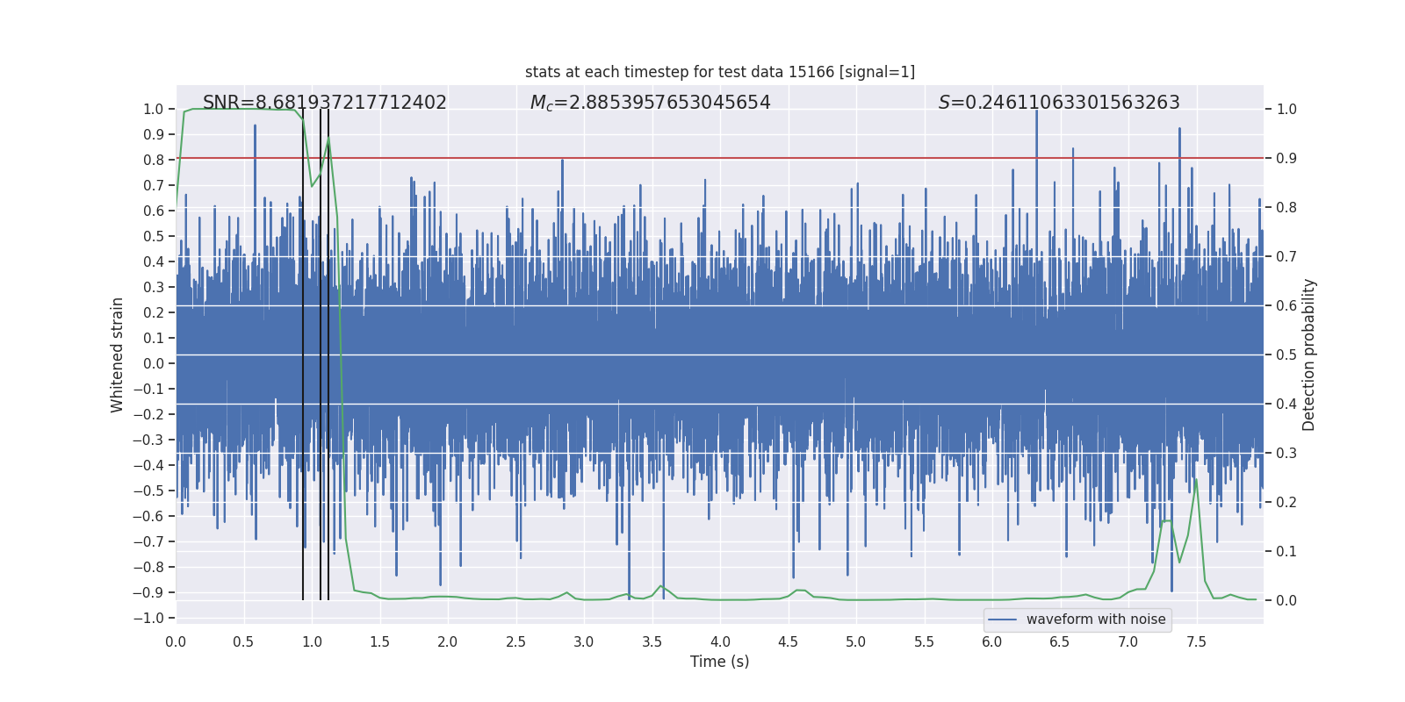The height and width of the screenshot is (702, 1405).
Task: Click the 0.9 tick on Detection probability axis
Action: (x=1286, y=159)
